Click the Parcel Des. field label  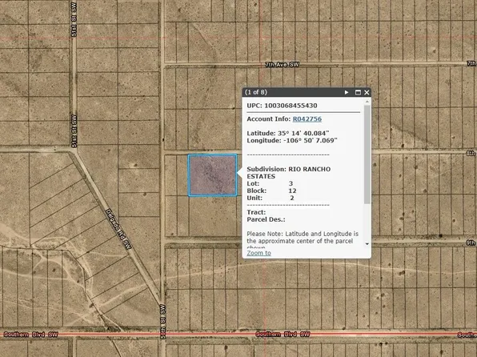click(x=266, y=220)
